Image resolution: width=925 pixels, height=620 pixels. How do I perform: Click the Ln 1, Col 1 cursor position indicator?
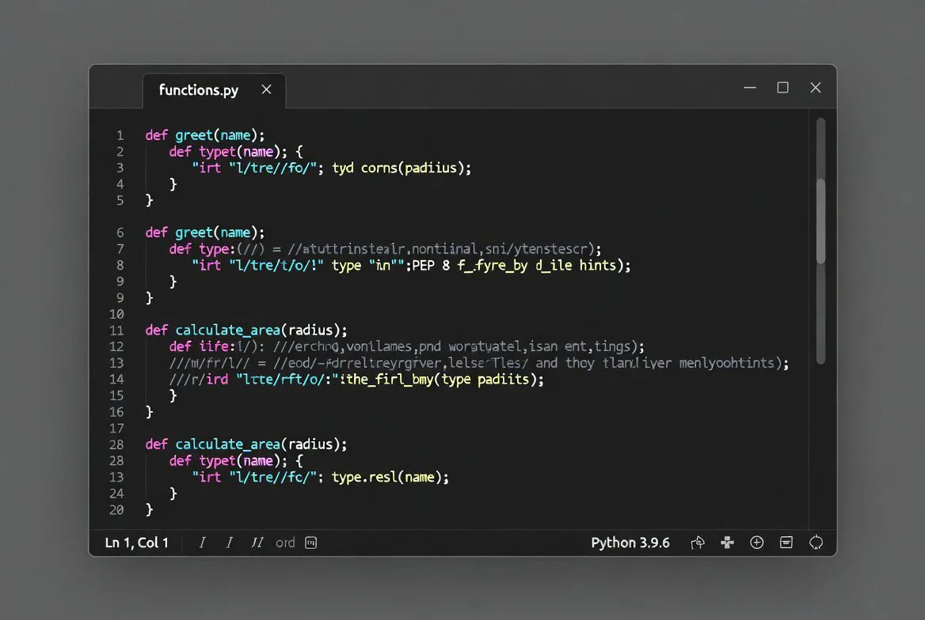[136, 542]
